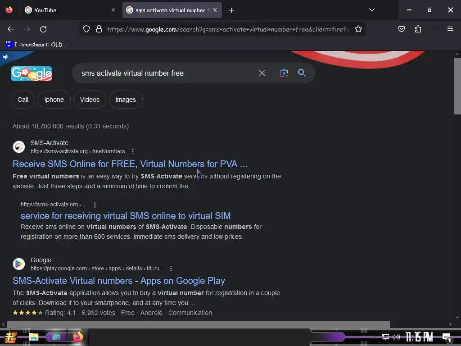Close the sms activate search tab

215,10
